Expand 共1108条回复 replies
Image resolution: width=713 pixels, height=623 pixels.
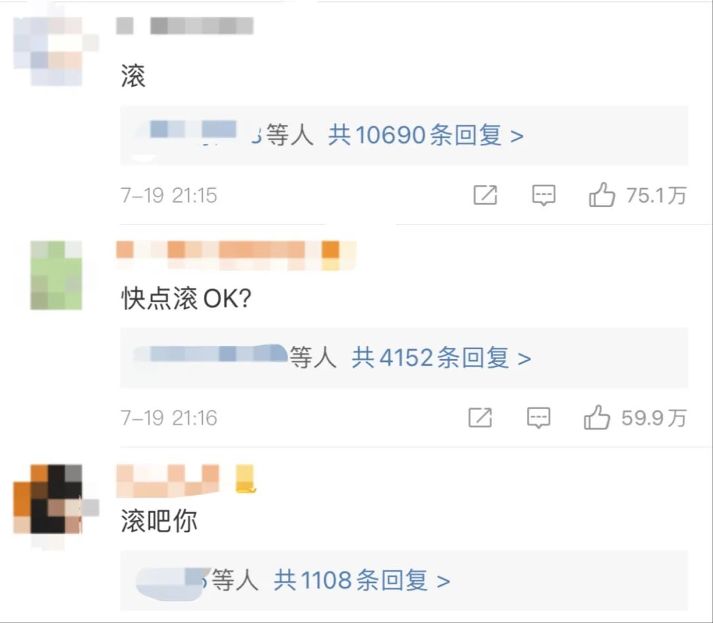(362, 580)
